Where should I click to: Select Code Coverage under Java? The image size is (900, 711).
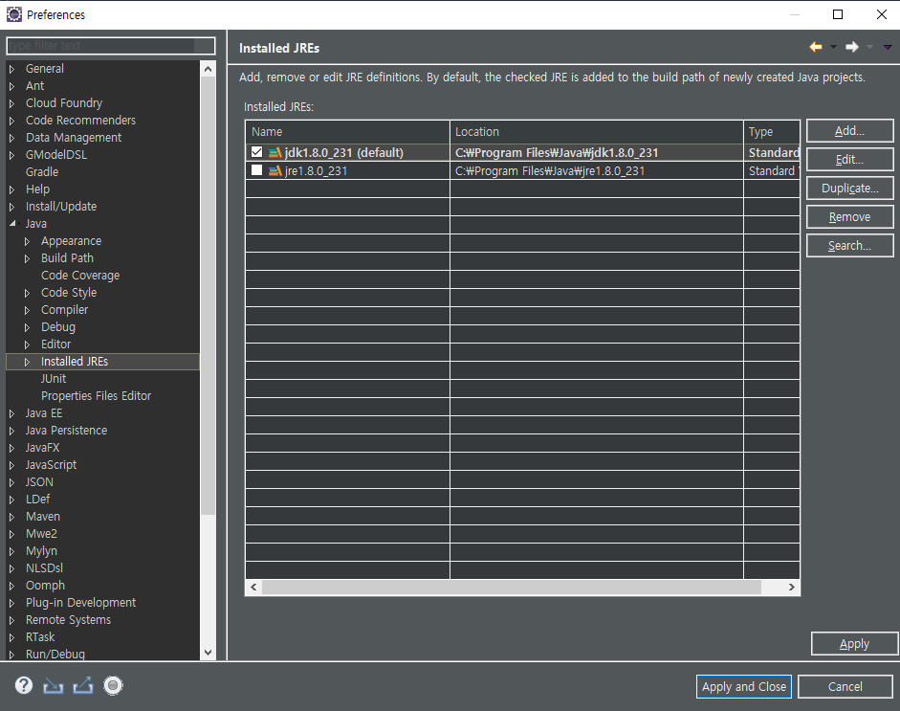pyautogui.click(x=80, y=275)
